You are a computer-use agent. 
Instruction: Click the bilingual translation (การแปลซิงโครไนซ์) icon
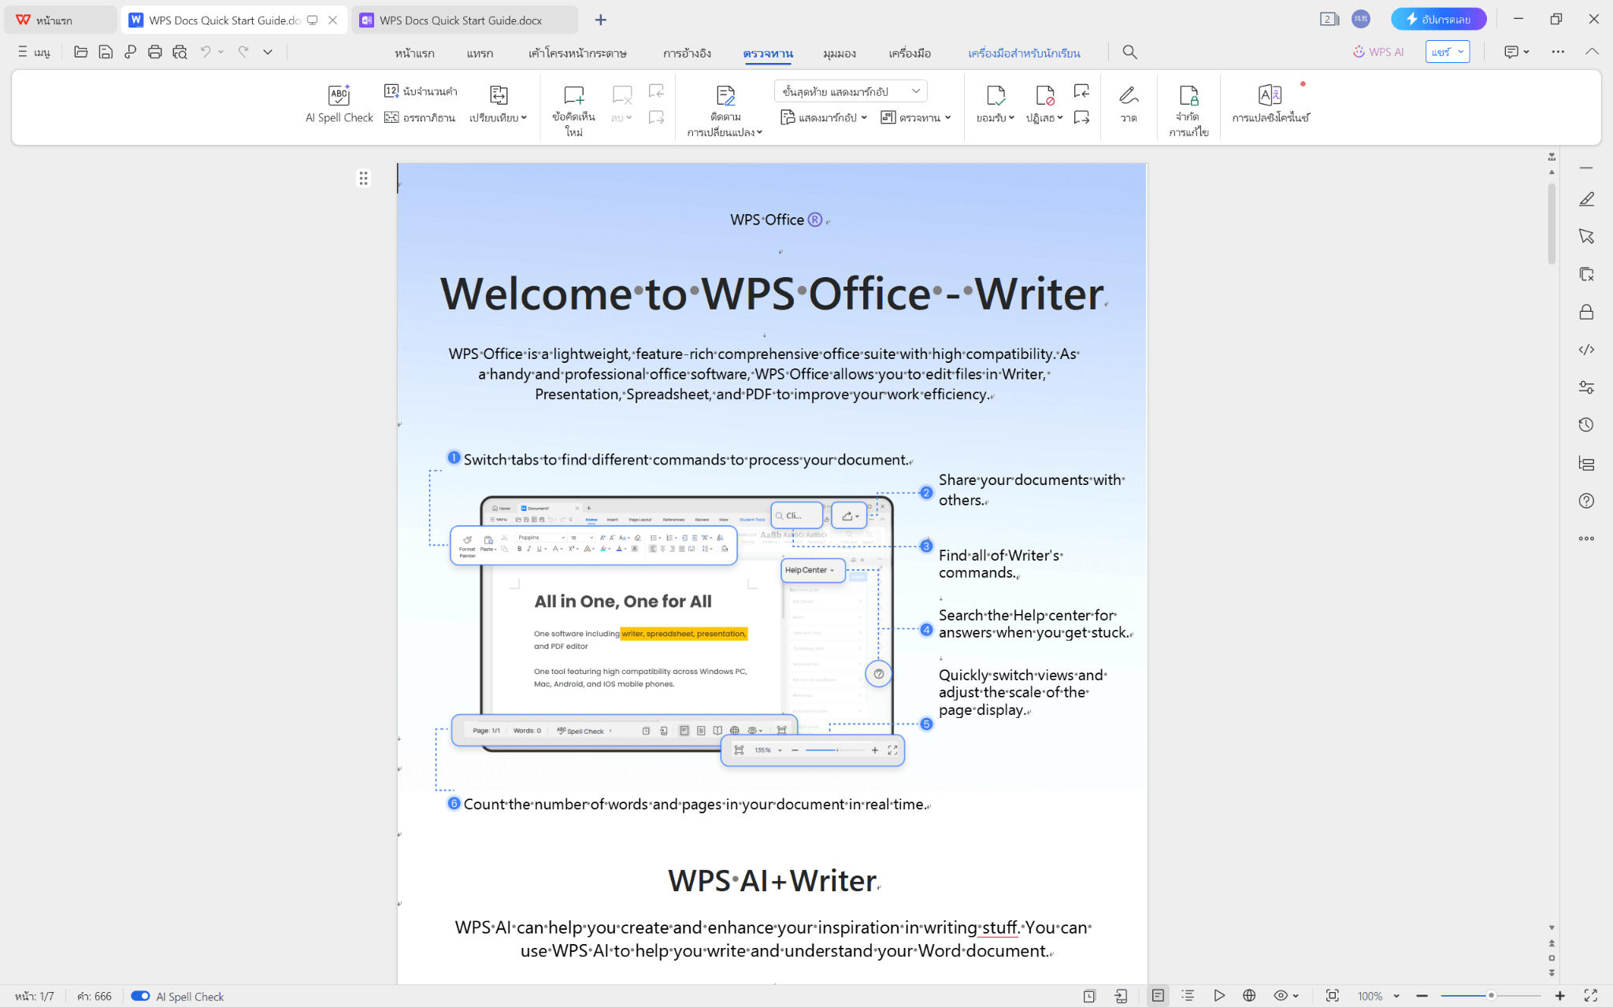[x=1270, y=96]
